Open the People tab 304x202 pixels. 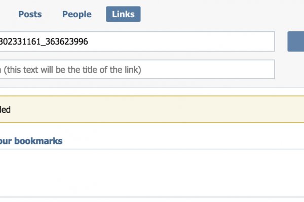click(x=77, y=14)
